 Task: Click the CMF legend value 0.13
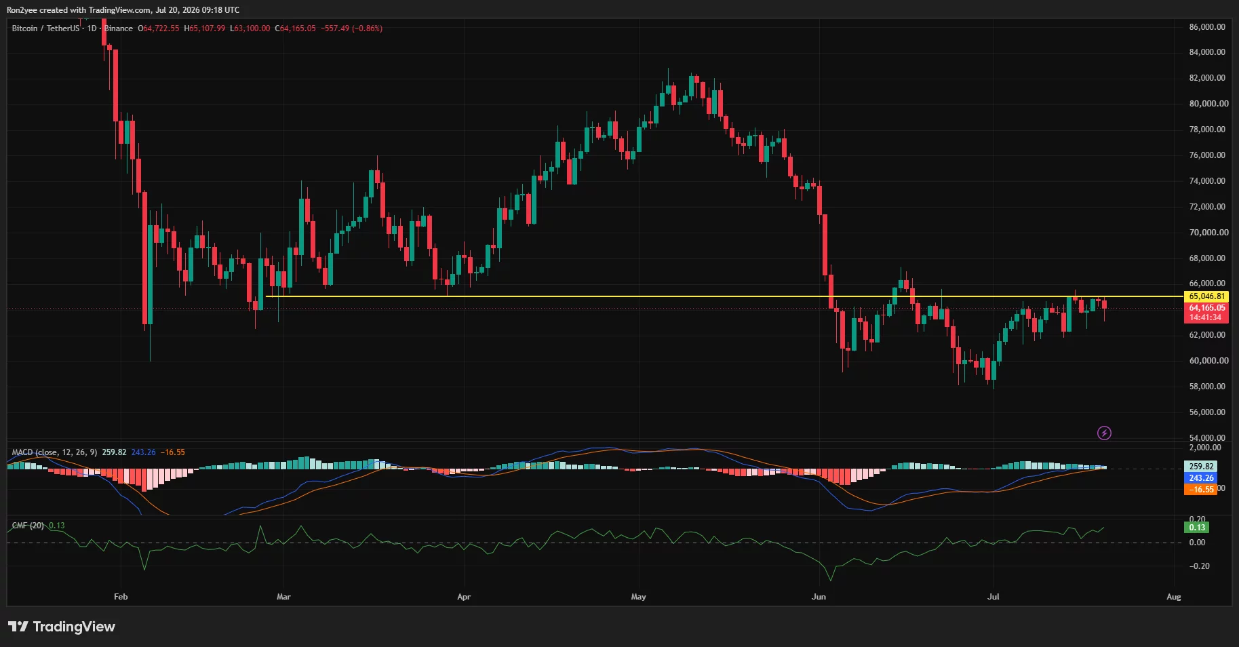(57, 526)
